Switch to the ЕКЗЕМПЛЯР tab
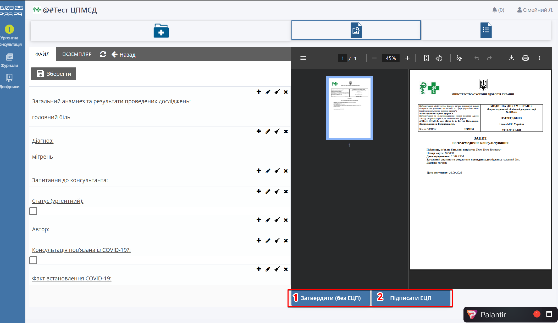The image size is (558, 323). coord(77,54)
